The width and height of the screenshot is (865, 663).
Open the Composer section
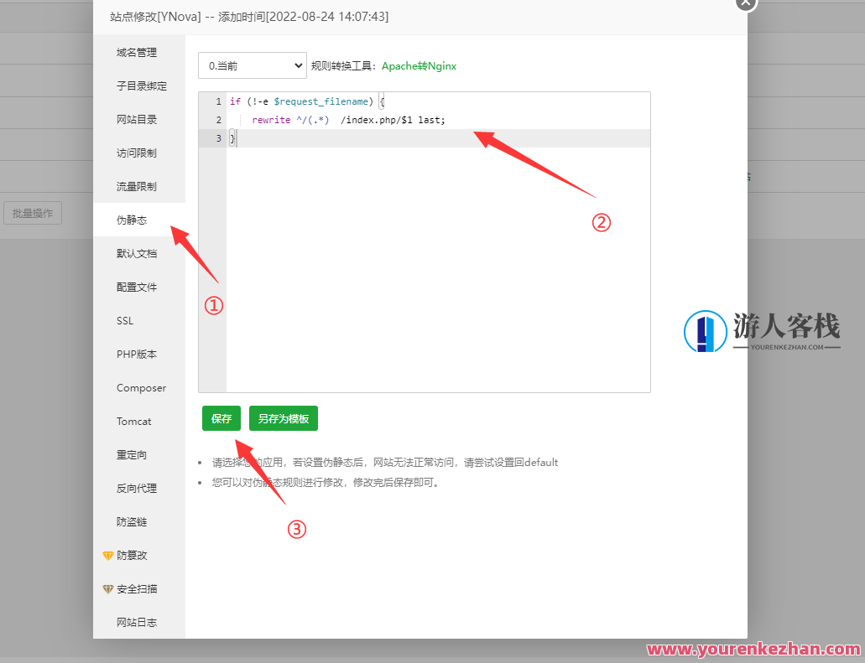click(x=140, y=387)
